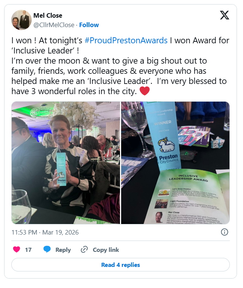Like the tweet with heart icon
243x288 pixels.
click(17, 250)
